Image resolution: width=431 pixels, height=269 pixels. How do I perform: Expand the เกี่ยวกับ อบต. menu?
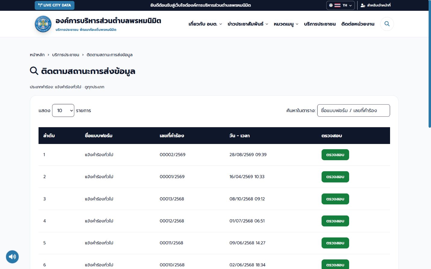point(205,24)
